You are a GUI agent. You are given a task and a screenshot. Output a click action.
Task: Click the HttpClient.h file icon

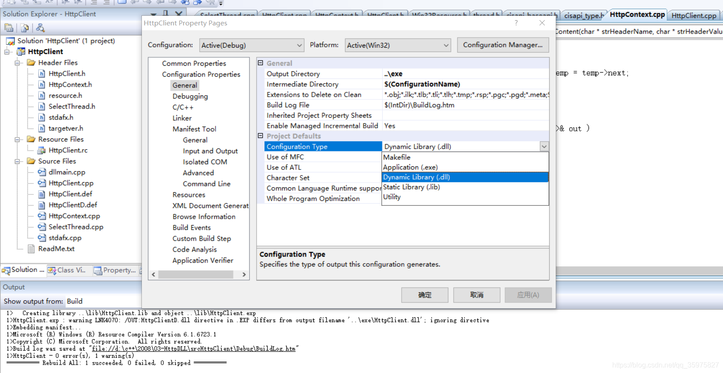pos(42,74)
